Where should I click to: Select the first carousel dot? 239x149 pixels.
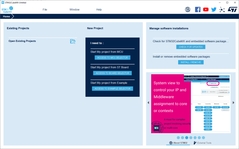click(x=178, y=138)
